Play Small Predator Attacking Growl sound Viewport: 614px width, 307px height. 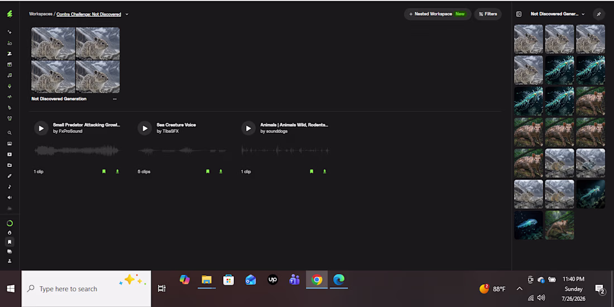41,128
